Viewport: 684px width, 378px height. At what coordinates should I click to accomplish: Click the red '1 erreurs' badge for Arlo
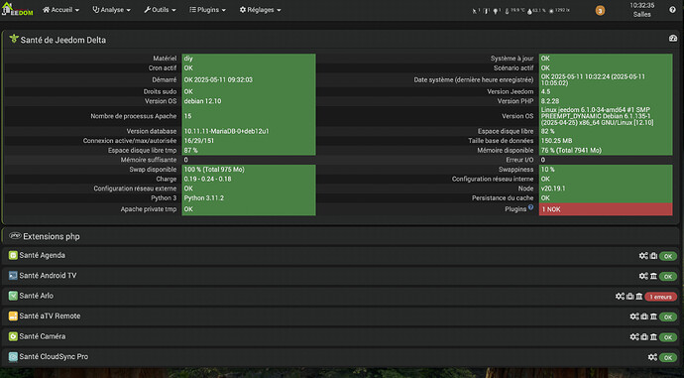coord(661,297)
